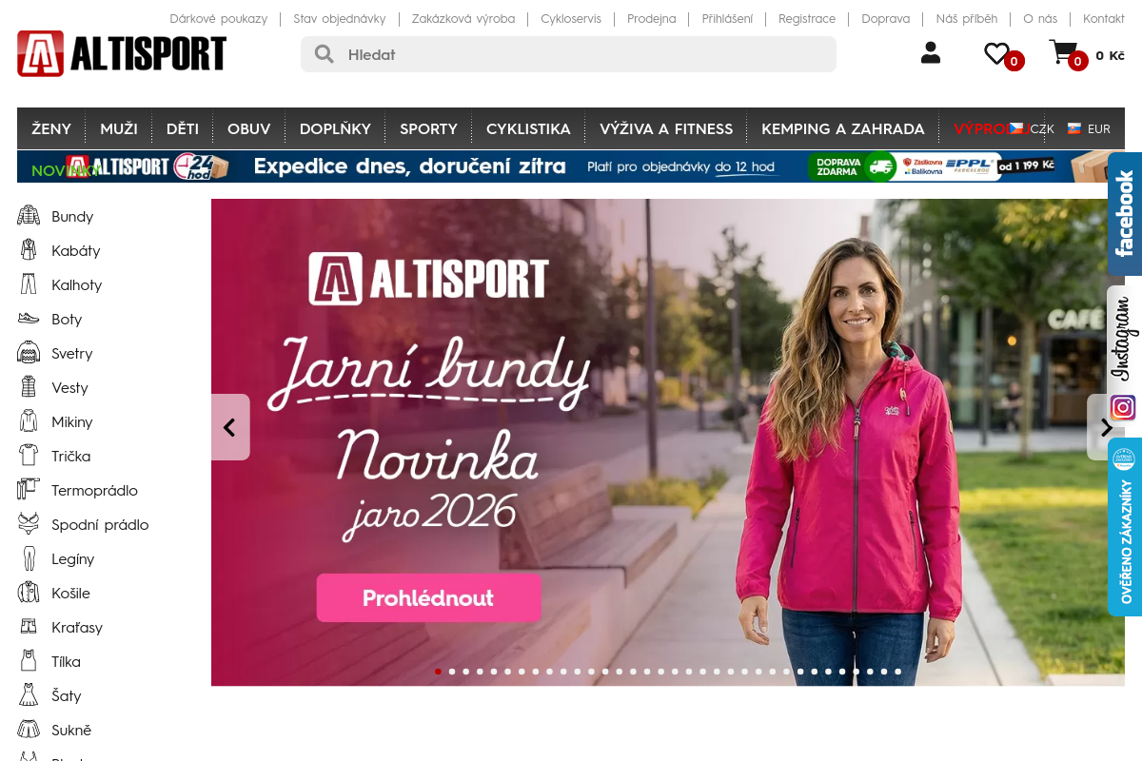Expand the ŽENY menu

point(51,128)
